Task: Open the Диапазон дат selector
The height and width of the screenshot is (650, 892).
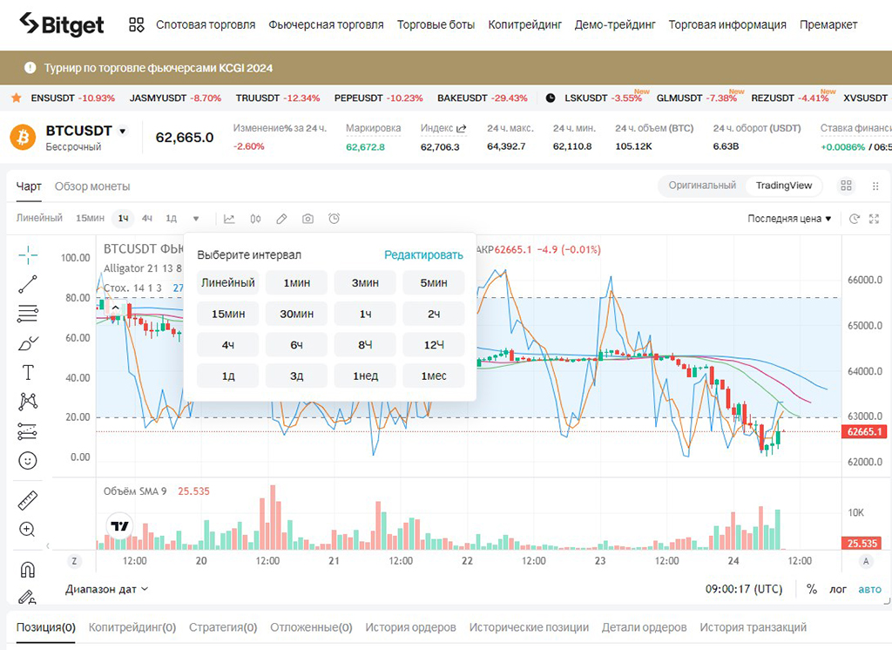Action: (x=106, y=589)
